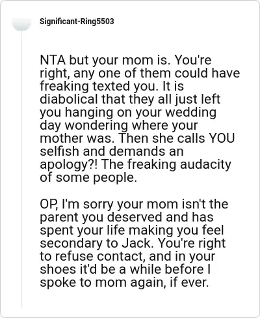Screen dimensions: 260x318
Task: Click the word "contact," in the second paragraph
Action: coord(121,257)
